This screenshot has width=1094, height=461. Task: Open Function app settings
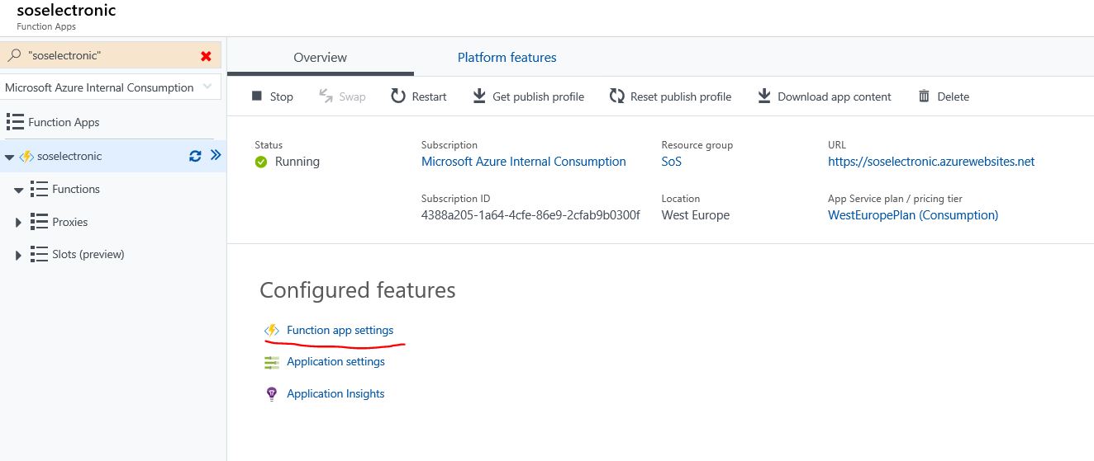coord(340,330)
